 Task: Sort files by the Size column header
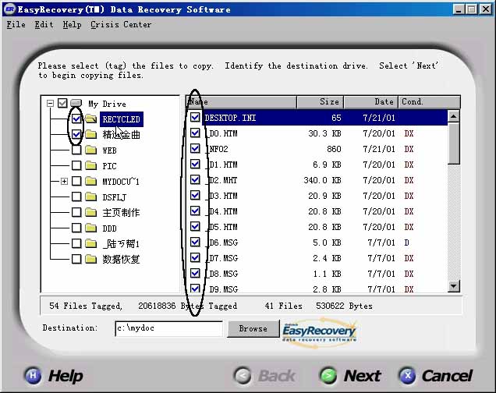[320, 102]
